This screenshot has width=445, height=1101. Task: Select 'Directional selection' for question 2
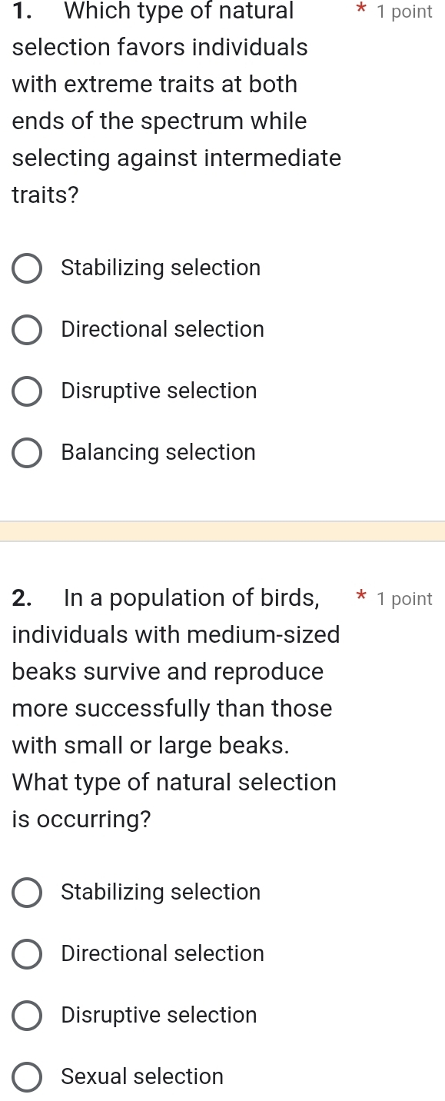pyautogui.click(x=27, y=953)
